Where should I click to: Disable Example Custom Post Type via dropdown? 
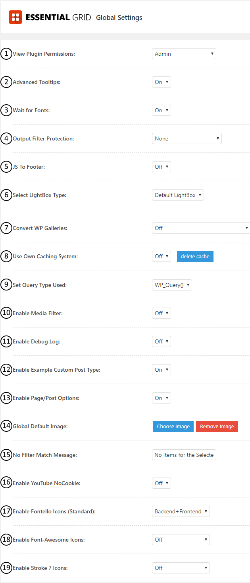[161, 369]
